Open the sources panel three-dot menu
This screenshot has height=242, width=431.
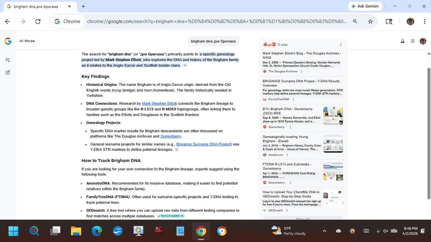click(x=341, y=44)
